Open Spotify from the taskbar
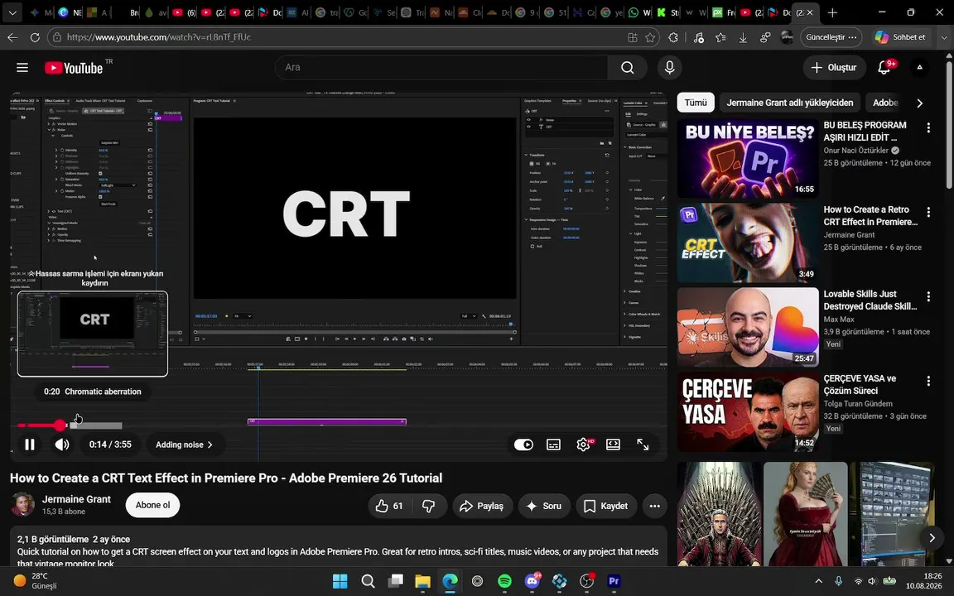This screenshot has width=954, height=596. point(504,581)
